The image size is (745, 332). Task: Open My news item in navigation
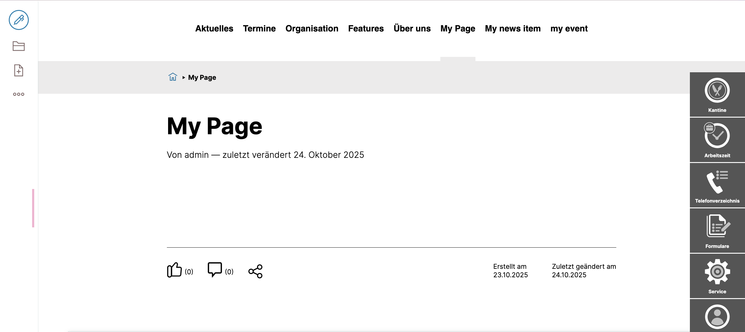coord(513,28)
